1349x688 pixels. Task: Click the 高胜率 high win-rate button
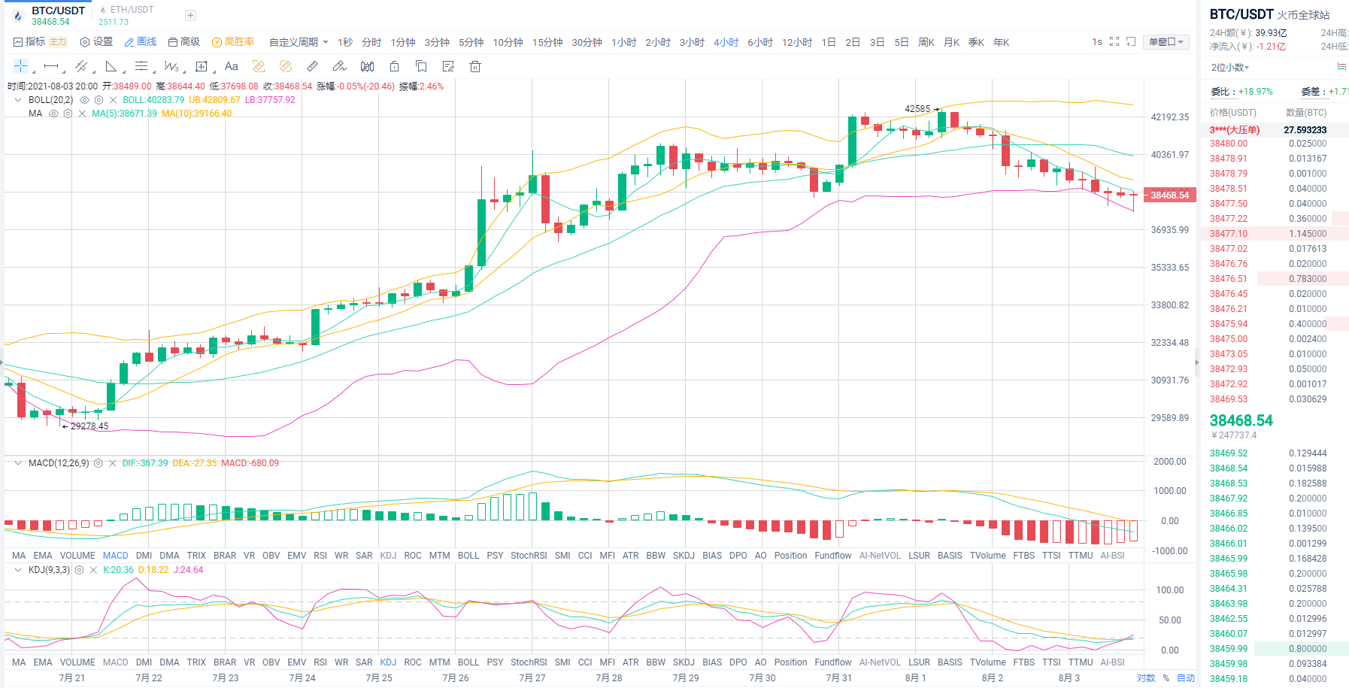pyautogui.click(x=233, y=42)
